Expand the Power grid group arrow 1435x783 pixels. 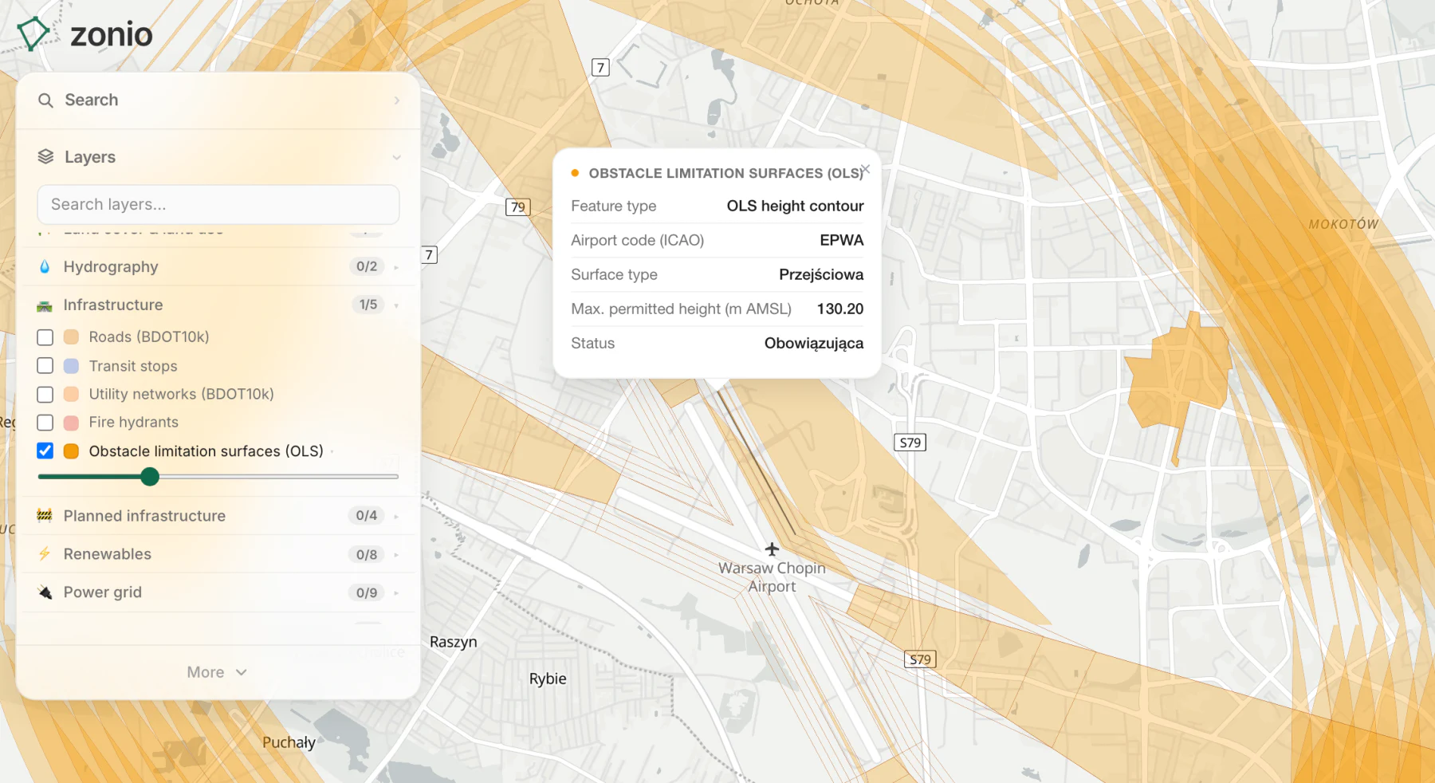396,593
